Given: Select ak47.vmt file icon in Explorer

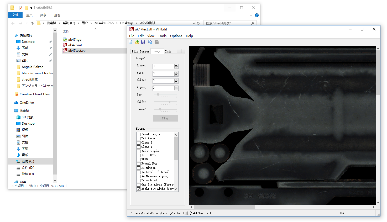Looking at the screenshot, I should point(65,45).
